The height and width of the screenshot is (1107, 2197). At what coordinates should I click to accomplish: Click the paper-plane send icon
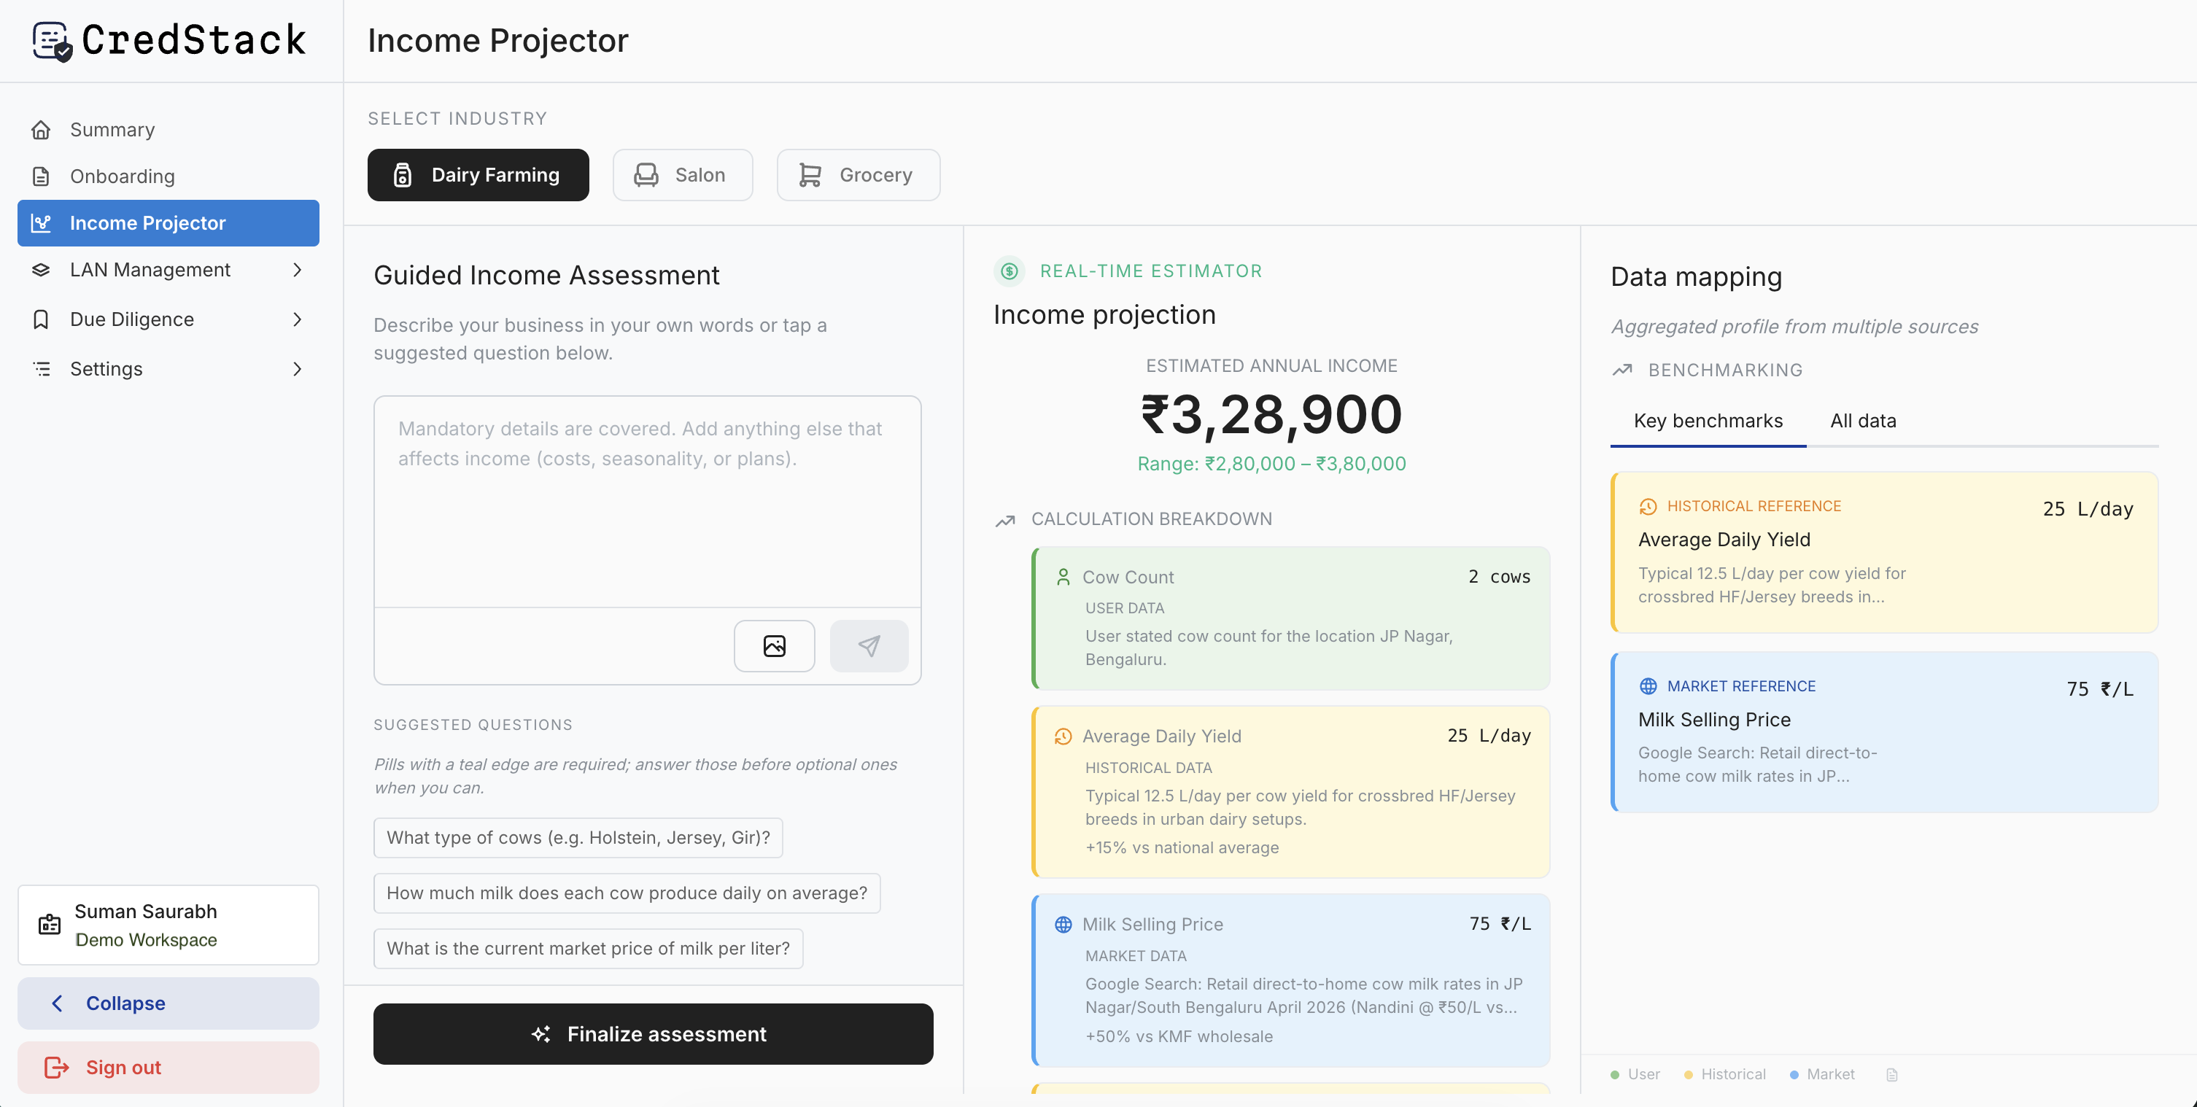pos(868,645)
